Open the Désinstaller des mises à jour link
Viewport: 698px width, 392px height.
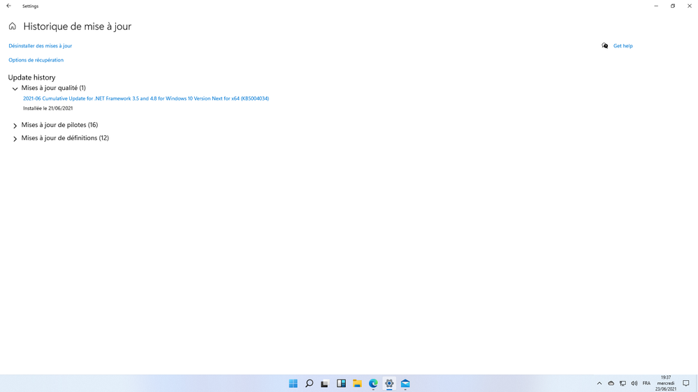(x=40, y=46)
